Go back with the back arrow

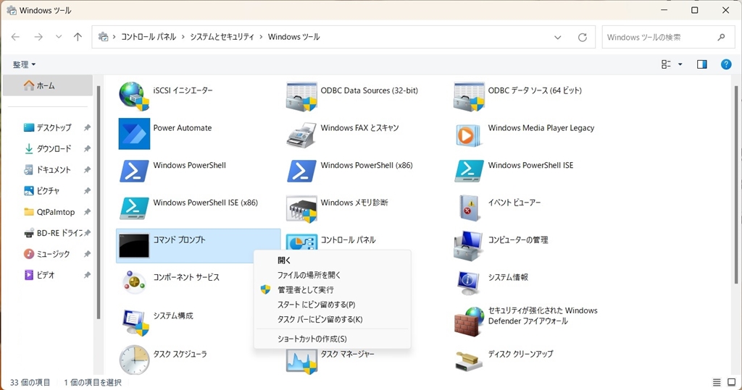tap(16, 37)
